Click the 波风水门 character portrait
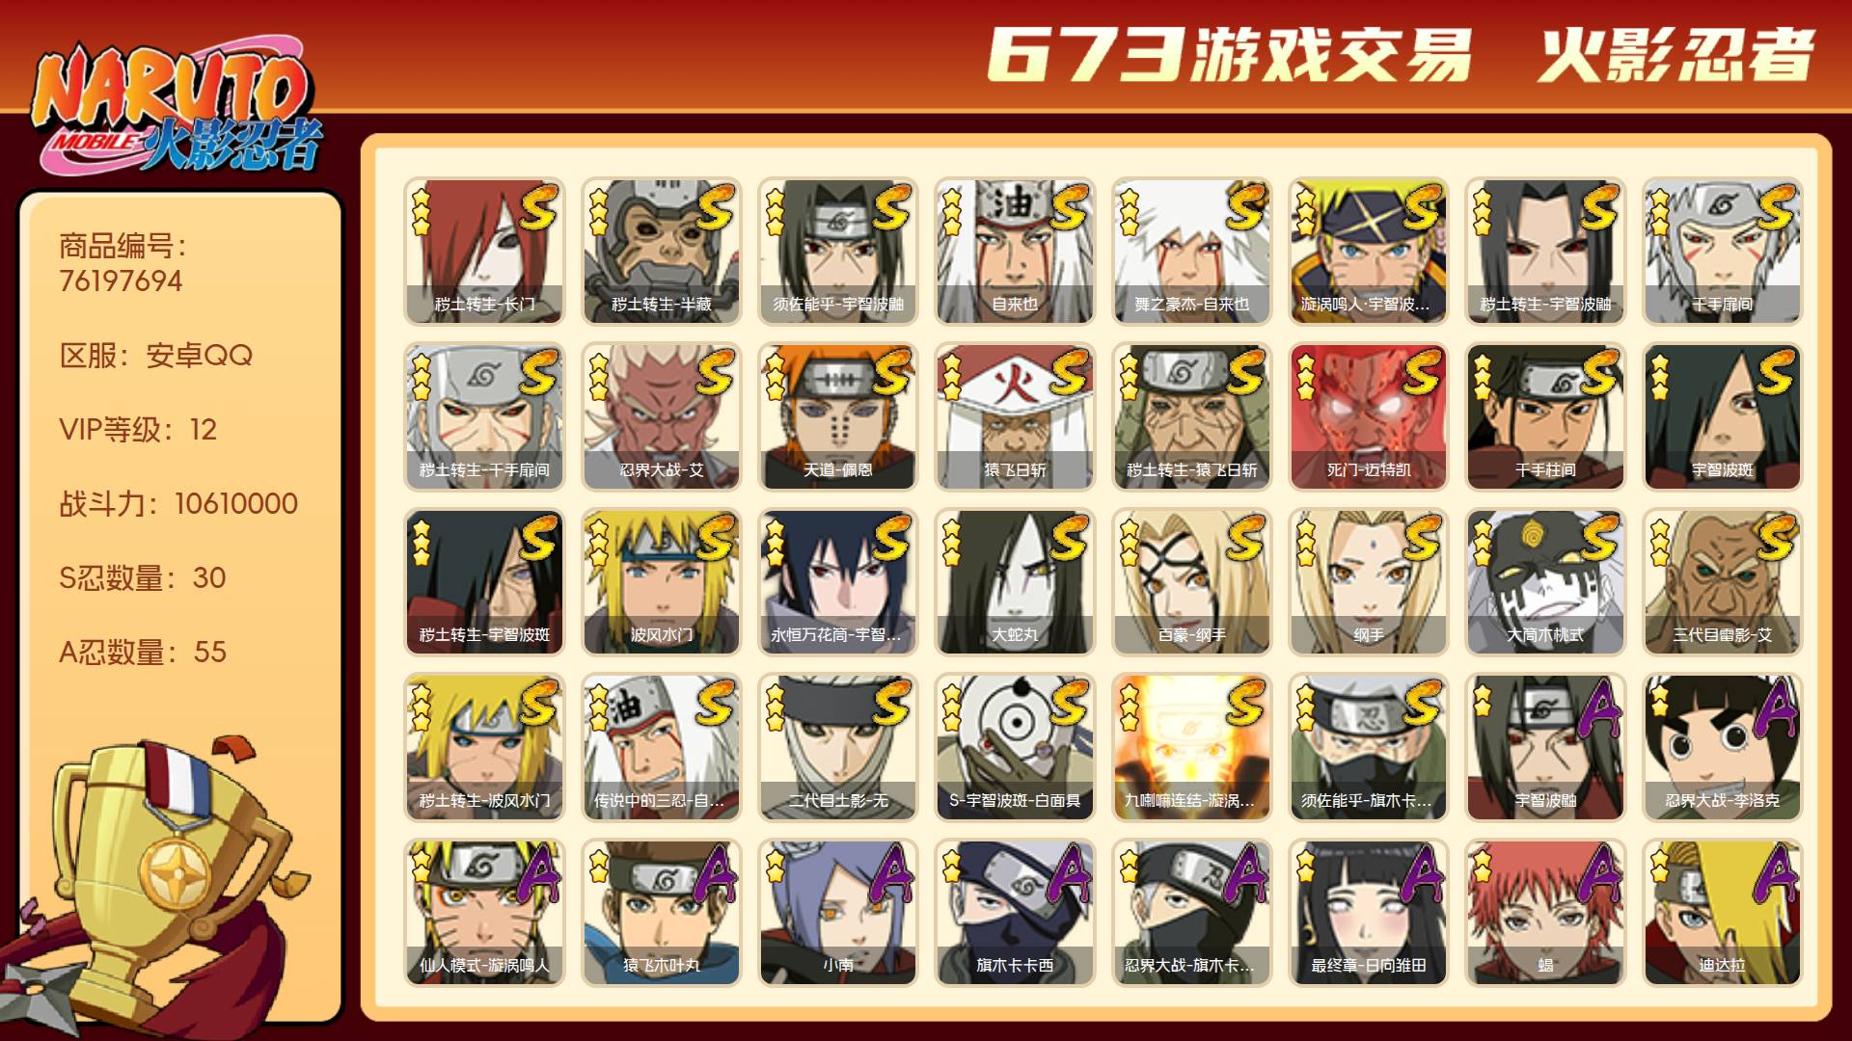The width and height of the screenshot is (1852, 1041). 661,582
